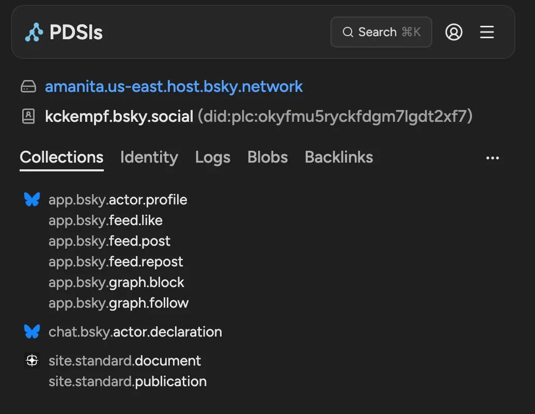This screenshot has height=414, width=535.
Task: Open app.bsky.feed.like collection
Action: click(x=105, y=220)
